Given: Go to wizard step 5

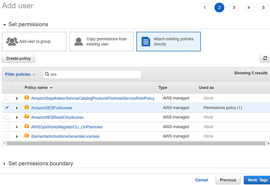Looking at the screenshot, I should tap(263, 7).
